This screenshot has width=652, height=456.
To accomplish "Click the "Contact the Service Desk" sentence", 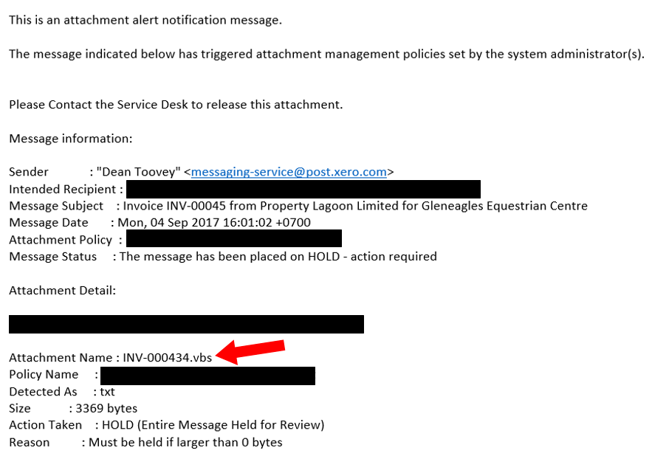I will click(x=176, y=105).
